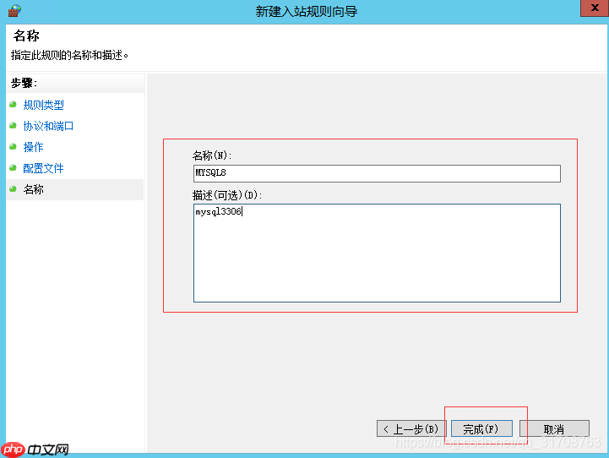Click the green bullet beside 操作
Screen dimensions: 609x458
[13, 146]
